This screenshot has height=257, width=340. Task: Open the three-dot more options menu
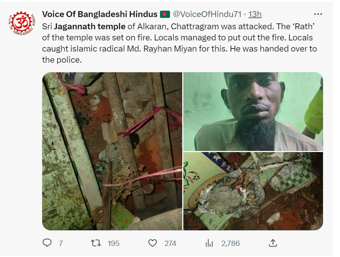[318, 14]
